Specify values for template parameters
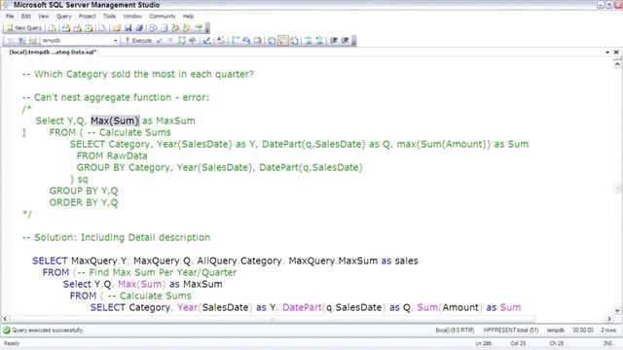 (221, 41)
